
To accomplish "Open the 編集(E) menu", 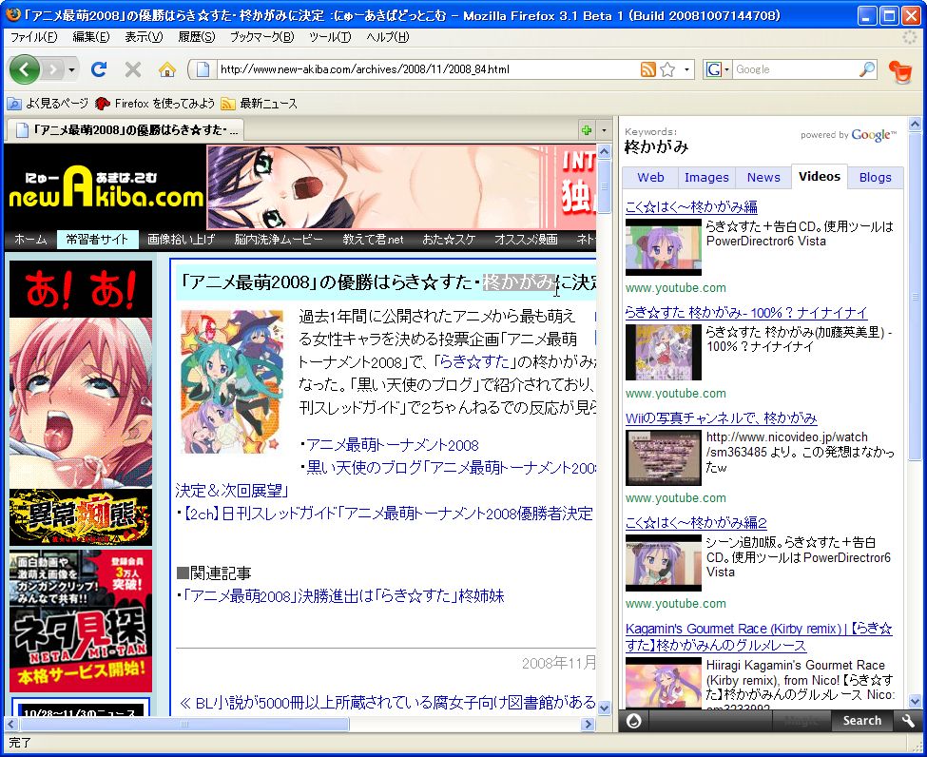I will [90, 37].
